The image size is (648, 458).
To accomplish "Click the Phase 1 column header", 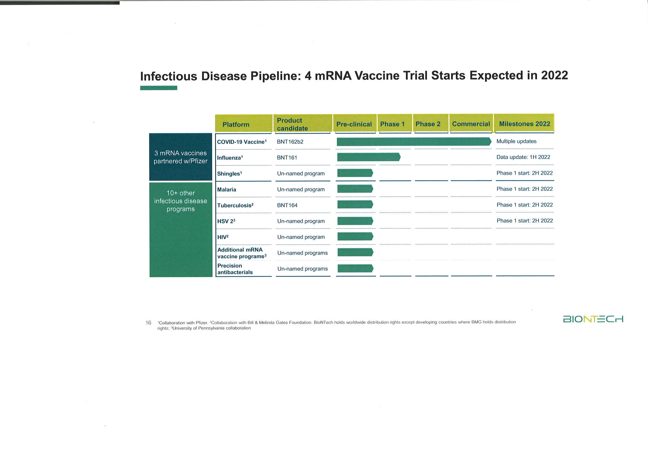I will click(x=393, y=124).
